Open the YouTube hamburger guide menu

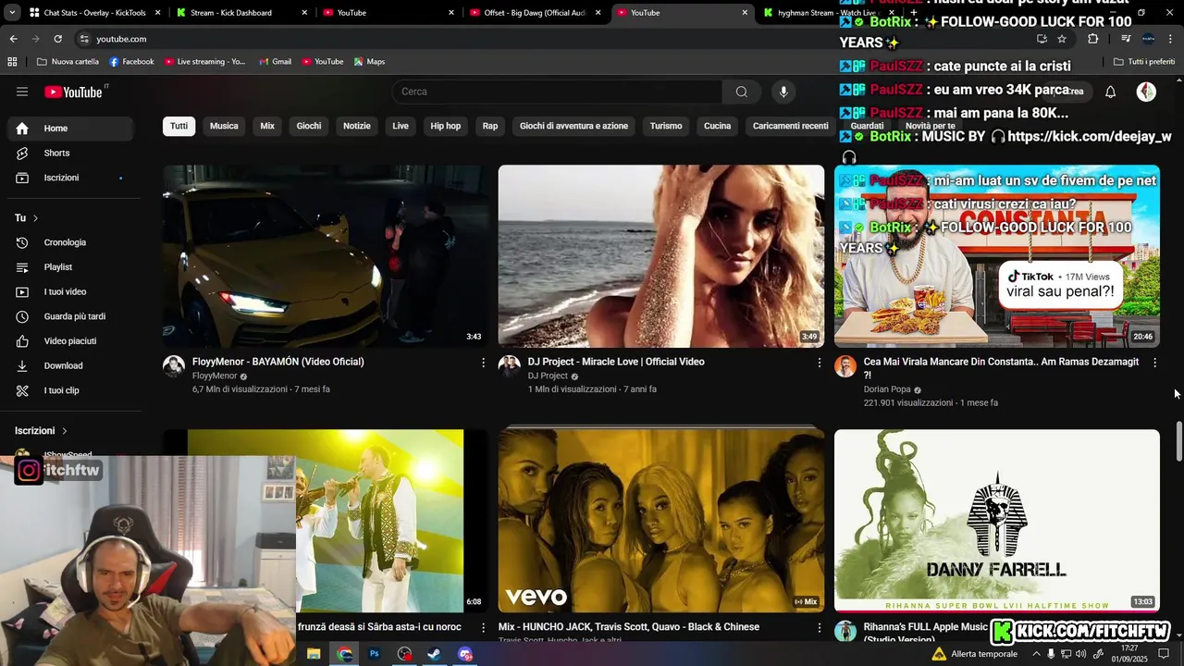(22, 92)
